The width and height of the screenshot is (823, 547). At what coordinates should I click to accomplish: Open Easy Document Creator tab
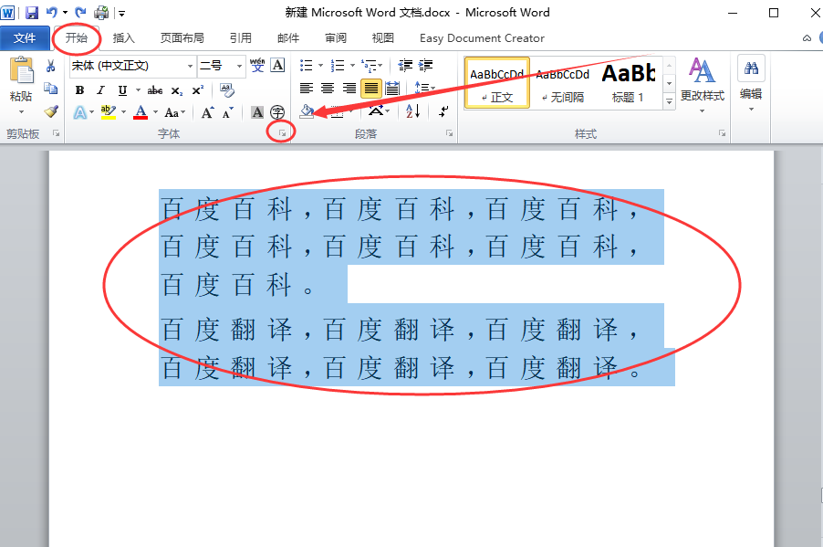[482, 38]
